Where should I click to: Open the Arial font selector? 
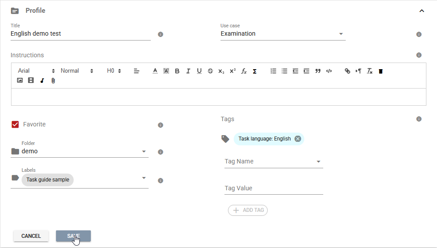tap(36, 71)
